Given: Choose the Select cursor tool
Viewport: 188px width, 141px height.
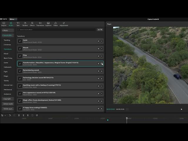Looking at the screenshot, I should pos(2,115).
